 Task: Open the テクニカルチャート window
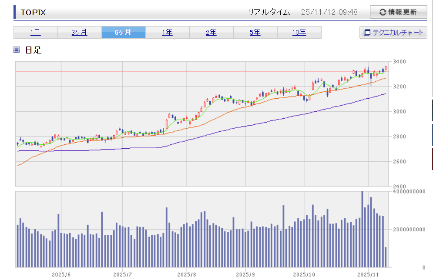(393, 32)
